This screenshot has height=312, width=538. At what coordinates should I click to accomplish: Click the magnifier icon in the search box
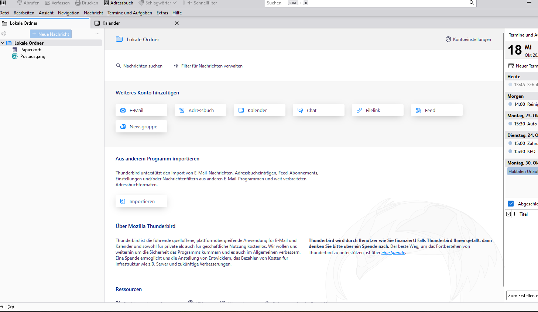point(472,3)
